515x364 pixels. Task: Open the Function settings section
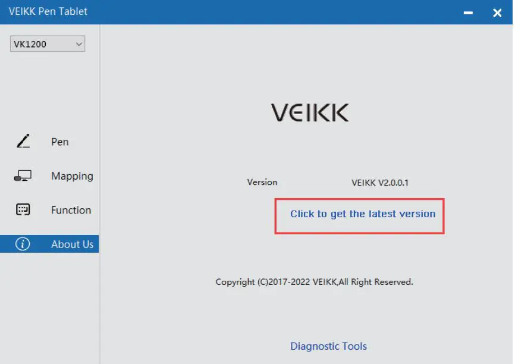coord(71,210)
